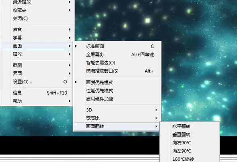
Task: Click the arrow beside 声音
Action: coord(70,30)
